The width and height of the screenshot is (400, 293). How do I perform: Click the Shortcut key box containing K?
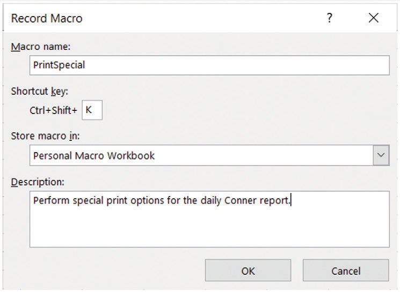tap(92, 111)
